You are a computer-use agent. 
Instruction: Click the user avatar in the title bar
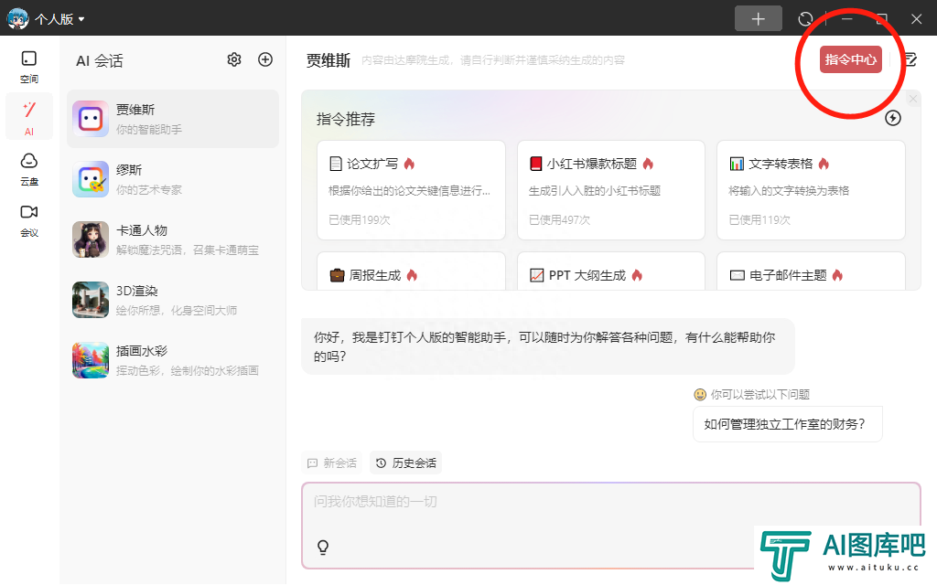pyautogui.click(x=17, y=18)
